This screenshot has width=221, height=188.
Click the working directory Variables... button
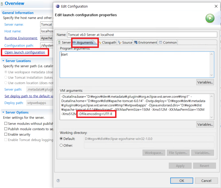click(202, 153)
